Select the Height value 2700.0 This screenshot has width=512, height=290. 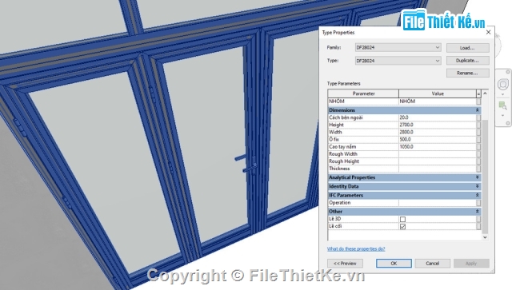click(x=438, y=125)
